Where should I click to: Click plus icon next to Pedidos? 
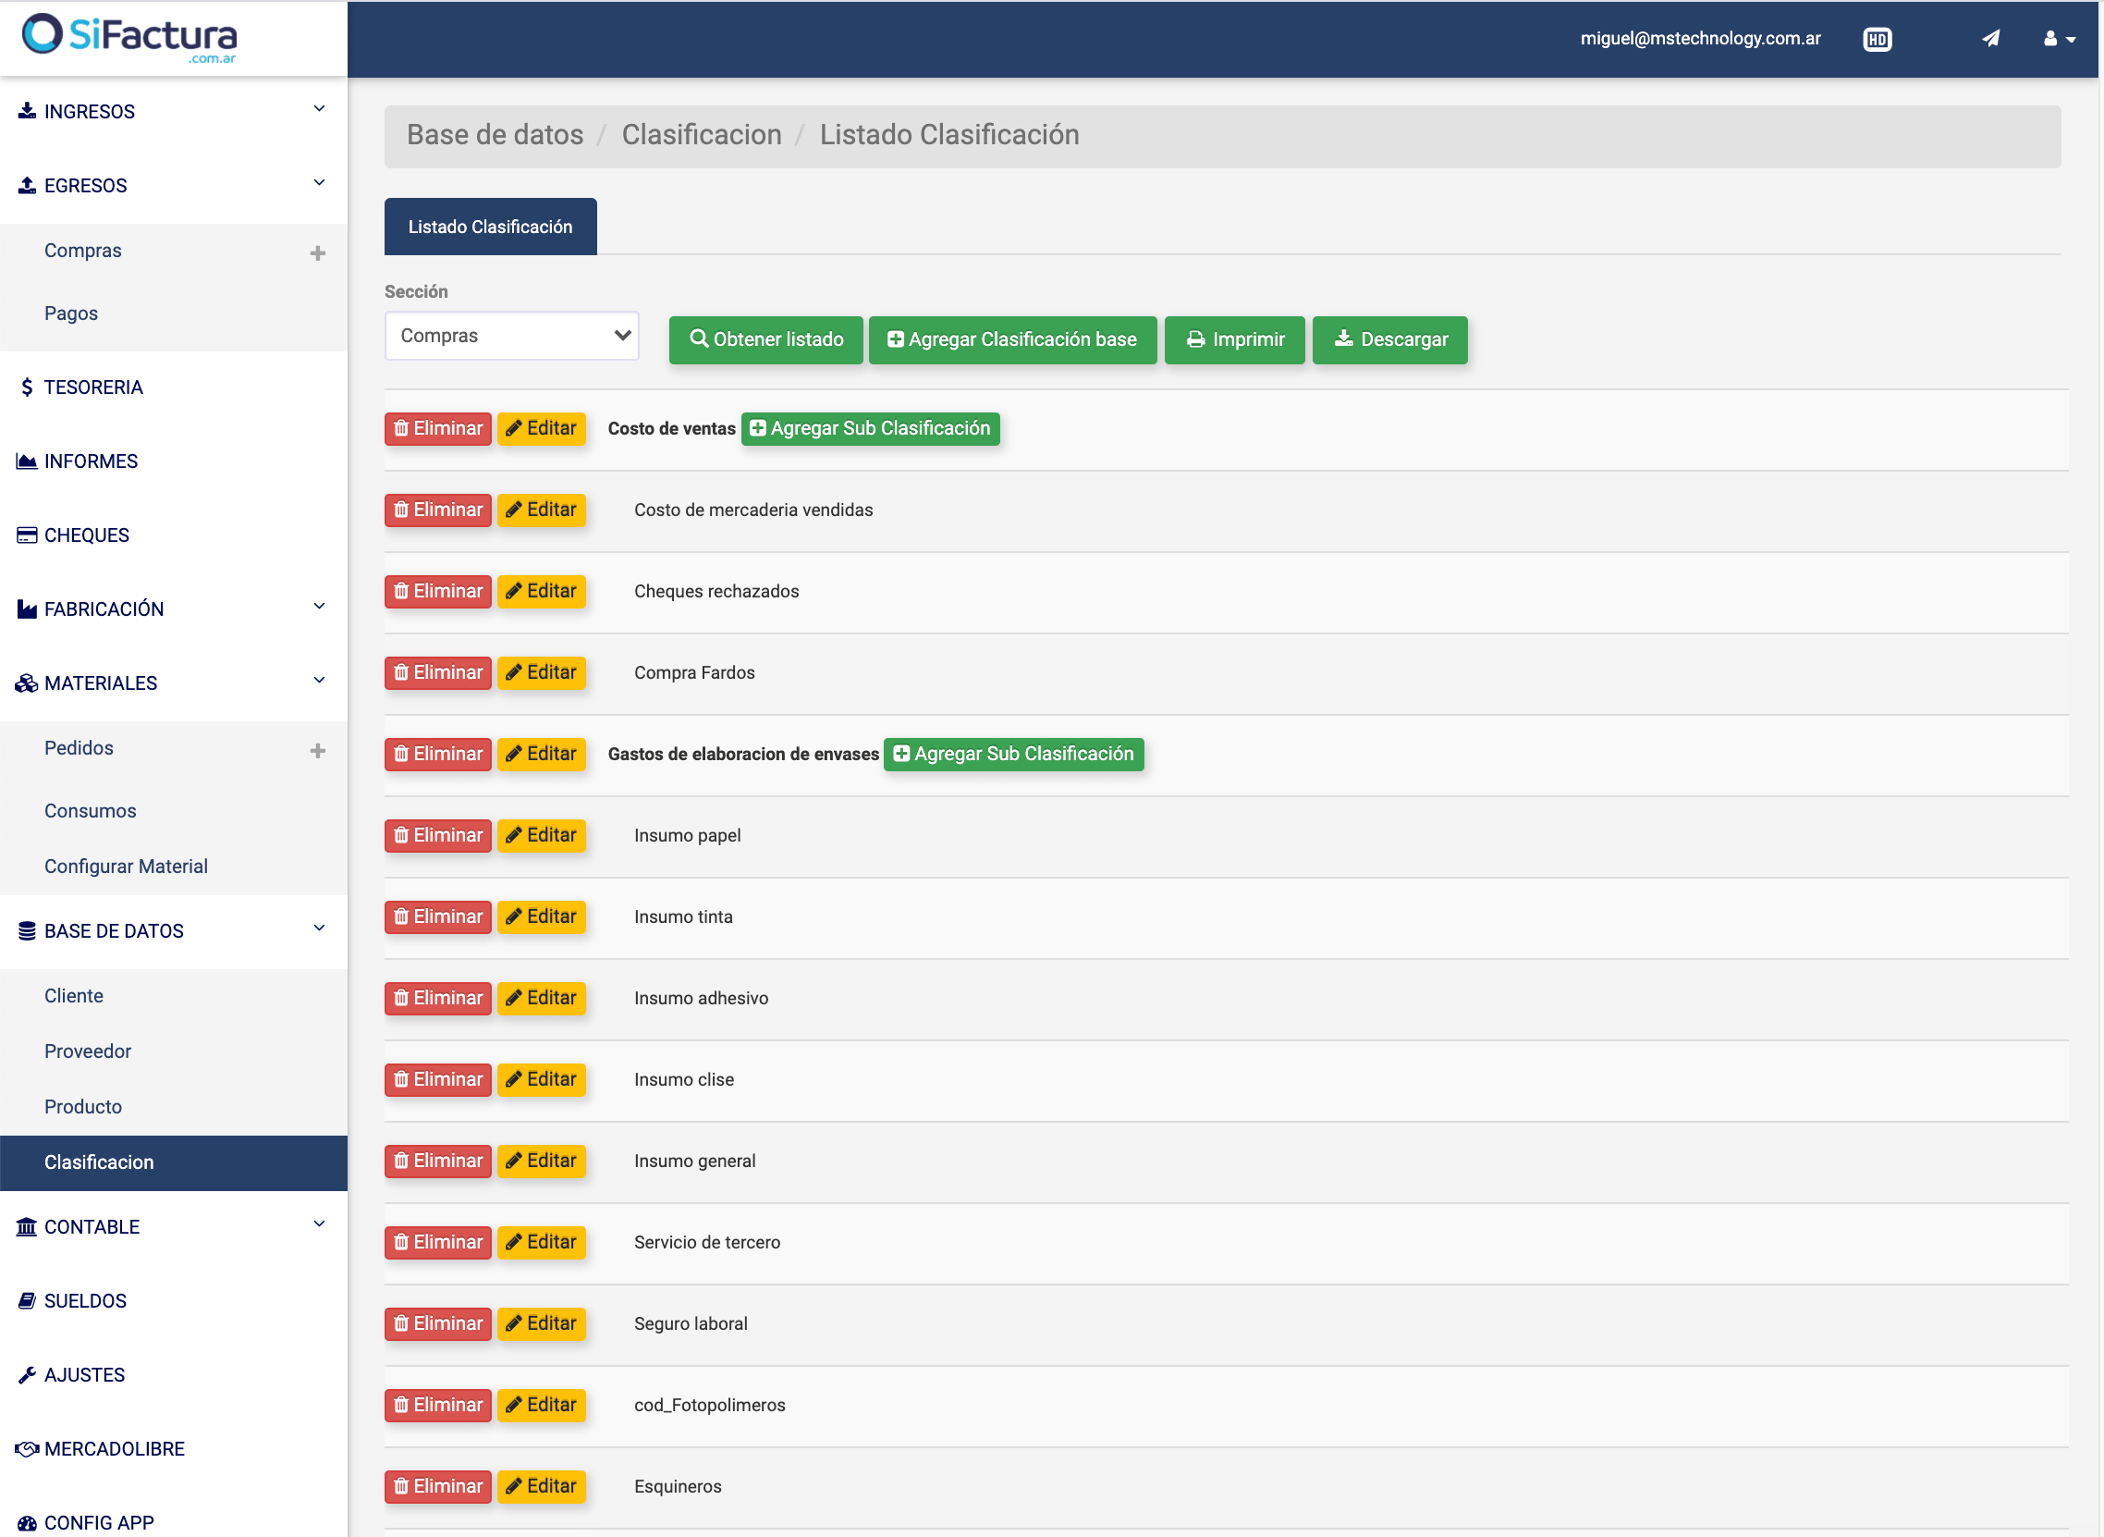pos(317,751)
